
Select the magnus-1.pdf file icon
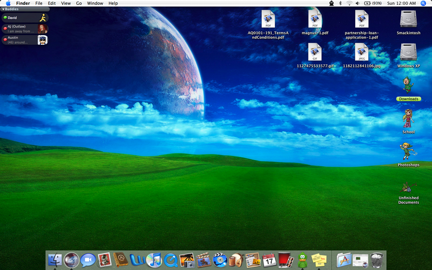click(x=315, y=19)
